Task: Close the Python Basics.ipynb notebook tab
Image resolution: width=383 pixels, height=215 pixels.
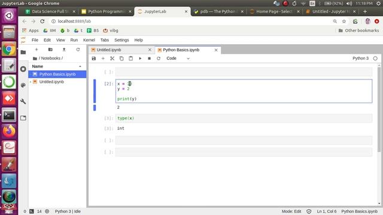Action: click(x=216, y=50)
